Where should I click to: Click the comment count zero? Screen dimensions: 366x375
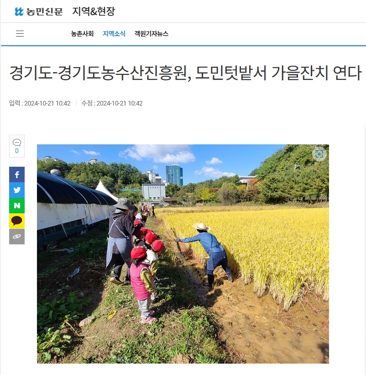point(17,151)
